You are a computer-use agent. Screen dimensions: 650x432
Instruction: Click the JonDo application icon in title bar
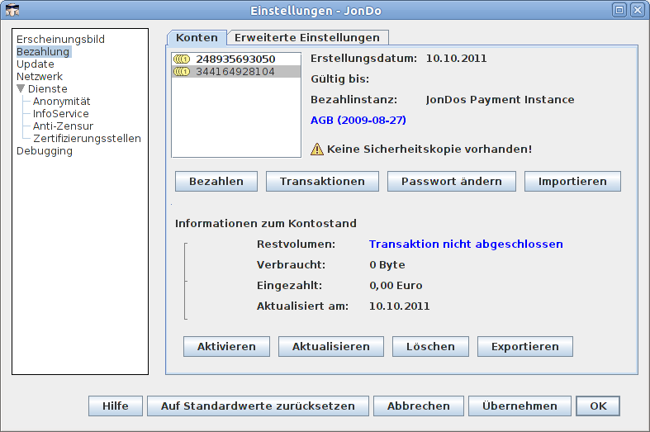(x=12, y=10)
